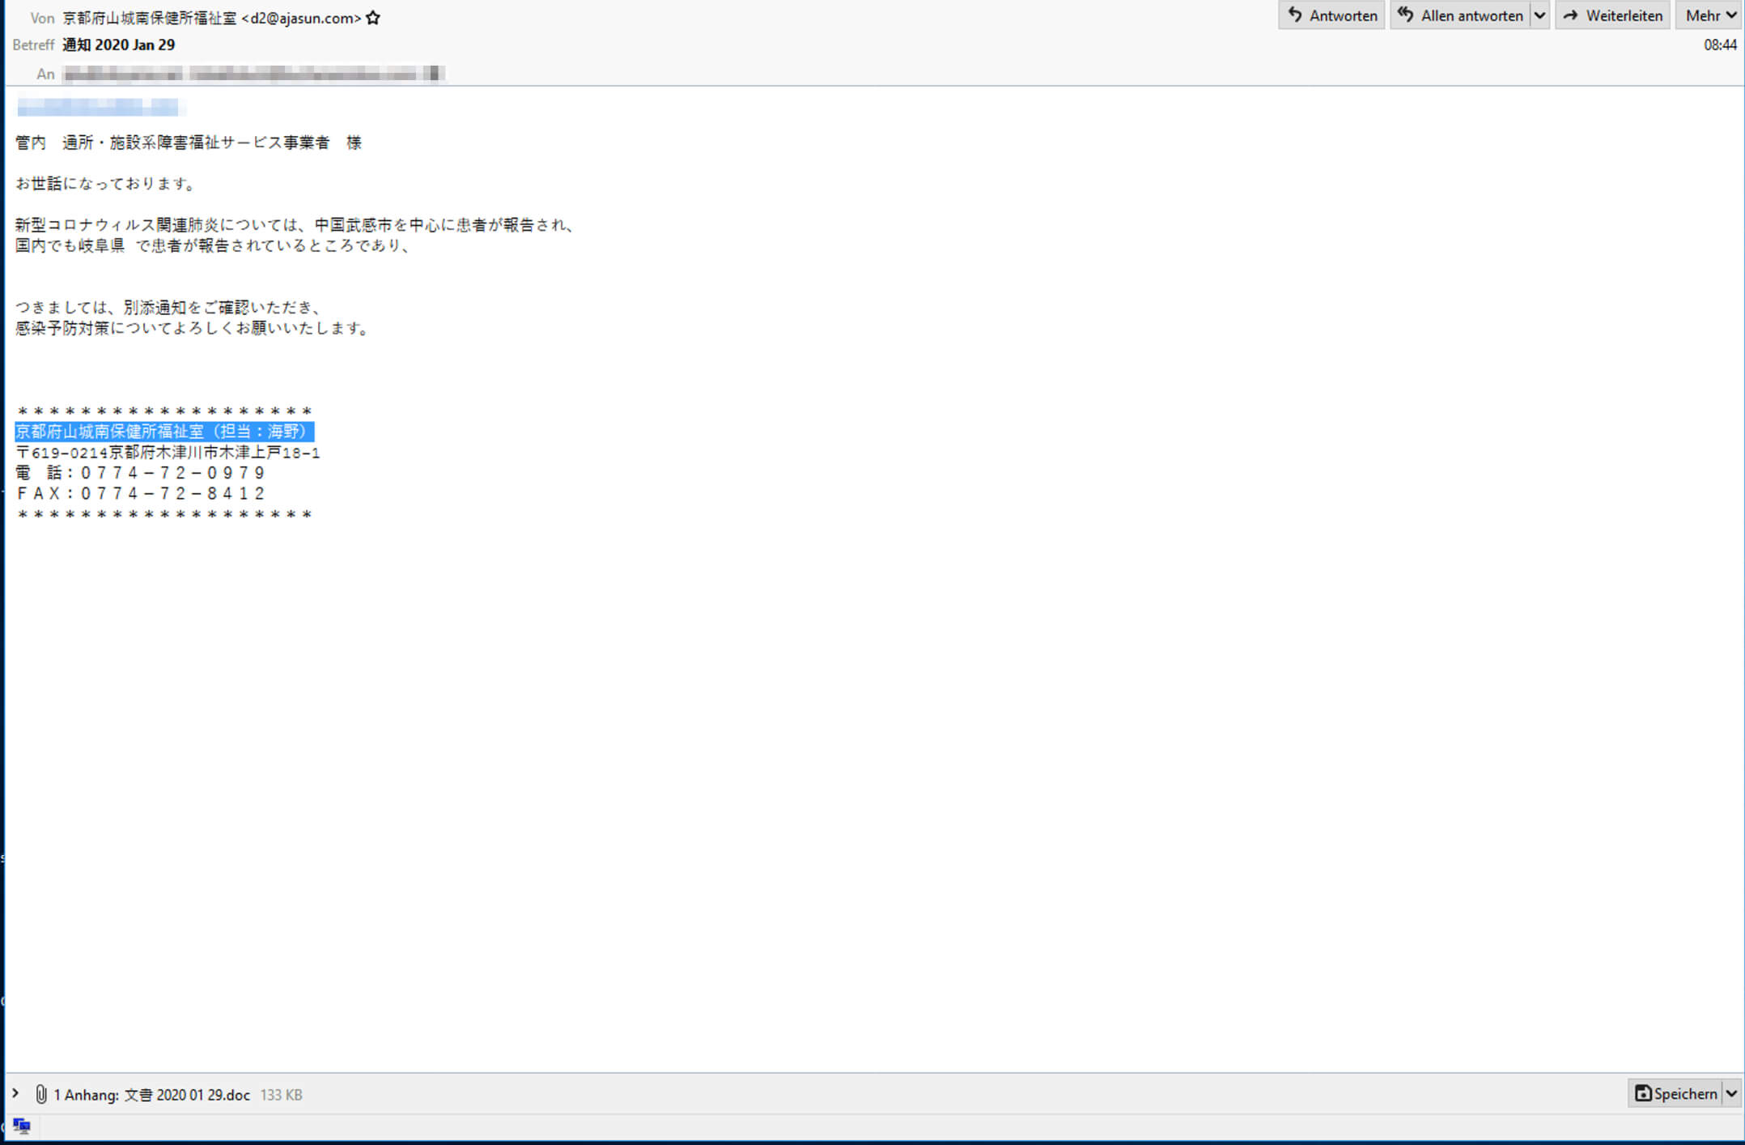
Task: Click the Speichern save button
Action: [x=1675, y=1094]
